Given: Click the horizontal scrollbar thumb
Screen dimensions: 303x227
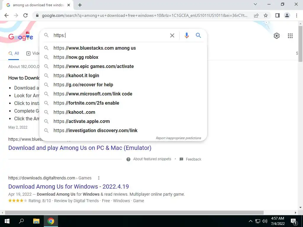Looking at the screenshot, I should pos(134,213).
